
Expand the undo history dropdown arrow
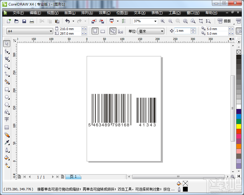click(73, 21)
